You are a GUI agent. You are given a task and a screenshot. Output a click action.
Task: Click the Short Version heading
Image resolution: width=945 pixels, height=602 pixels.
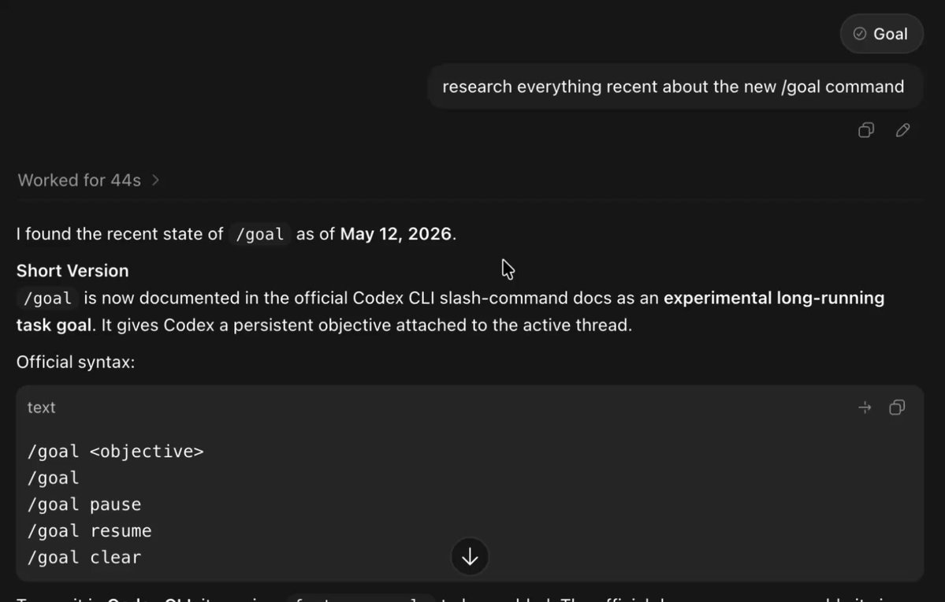click(73, 270)
